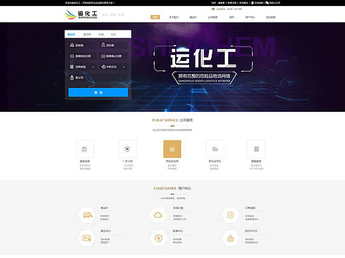This screenshot has width=345, height=258.
Task: Click the stacked-boxes cargo type icon
Action: click(x=72, y=67)
